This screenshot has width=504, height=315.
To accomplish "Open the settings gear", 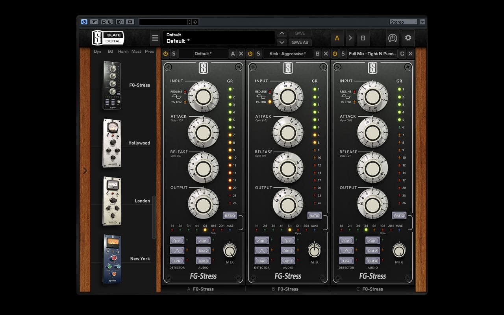I will 408,38.
